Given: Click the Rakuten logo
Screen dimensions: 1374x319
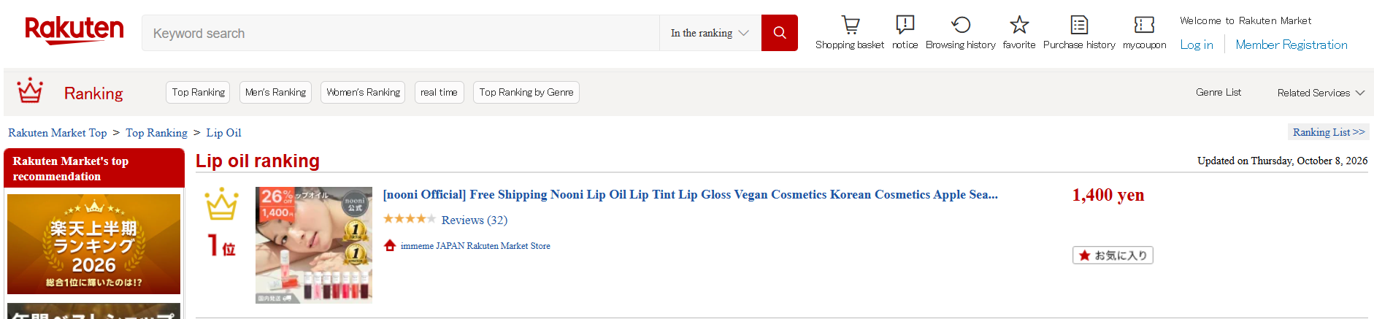Looking at the screenshot, I should (x=74, y=31).
